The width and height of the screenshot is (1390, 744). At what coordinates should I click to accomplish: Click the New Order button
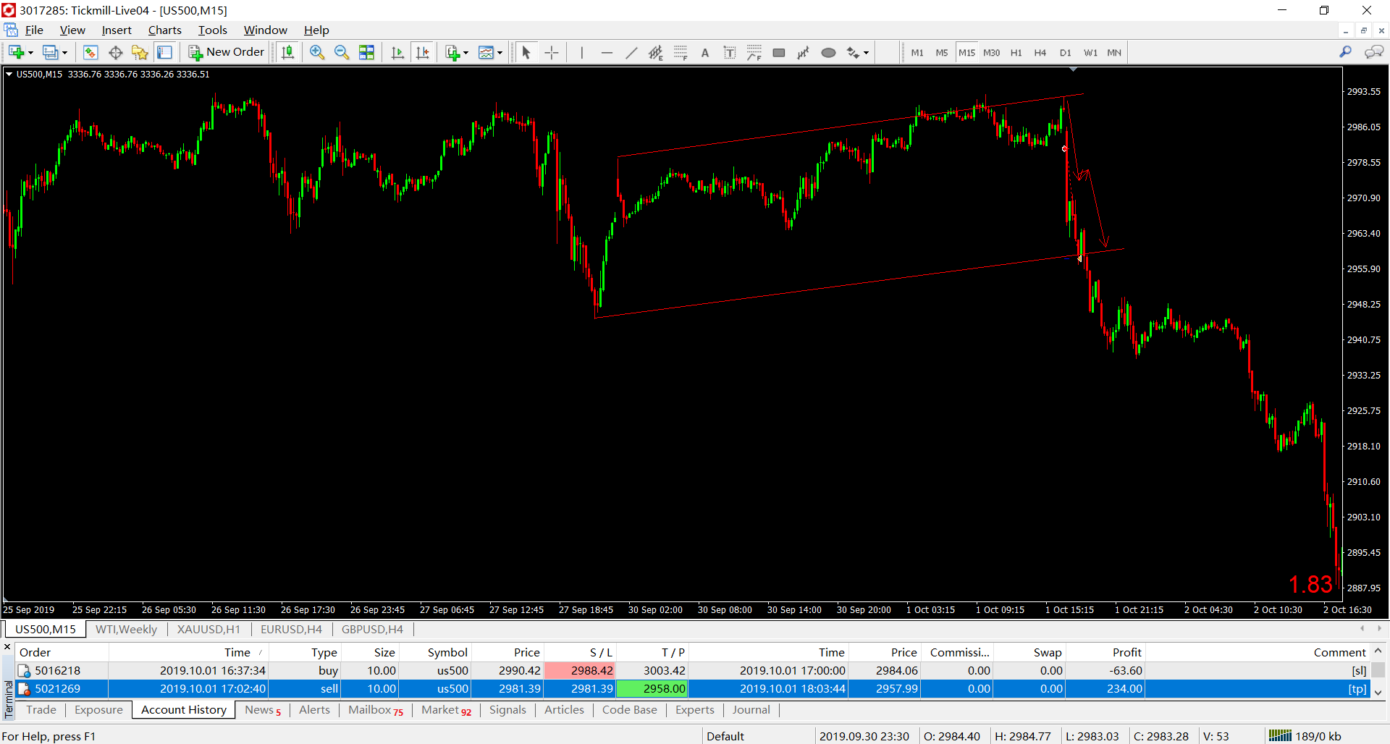227,52
